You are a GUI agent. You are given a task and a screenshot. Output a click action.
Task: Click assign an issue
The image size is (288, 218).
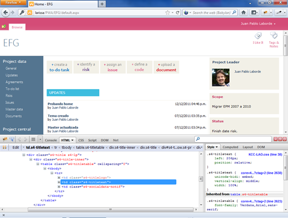pos(113,67)
